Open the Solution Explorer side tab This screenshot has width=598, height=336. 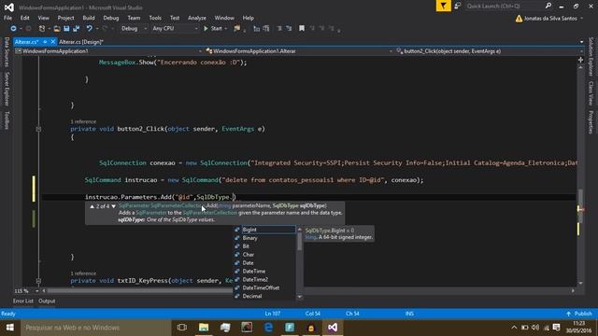coord(591,56)
